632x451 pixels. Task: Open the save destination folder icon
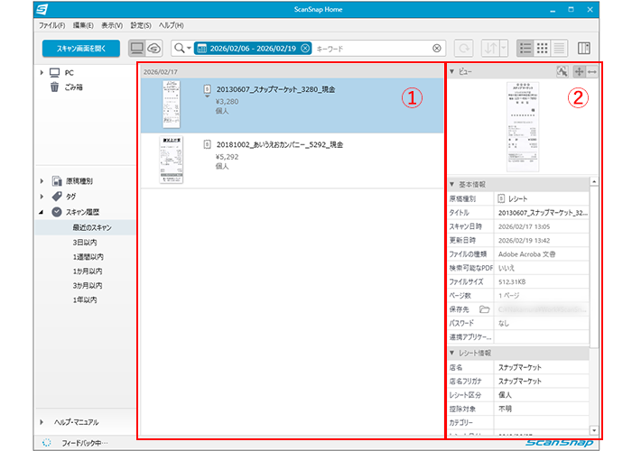[x=485, y=309]
